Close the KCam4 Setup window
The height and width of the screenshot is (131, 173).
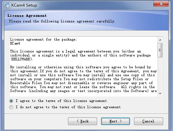click(161, 4)
